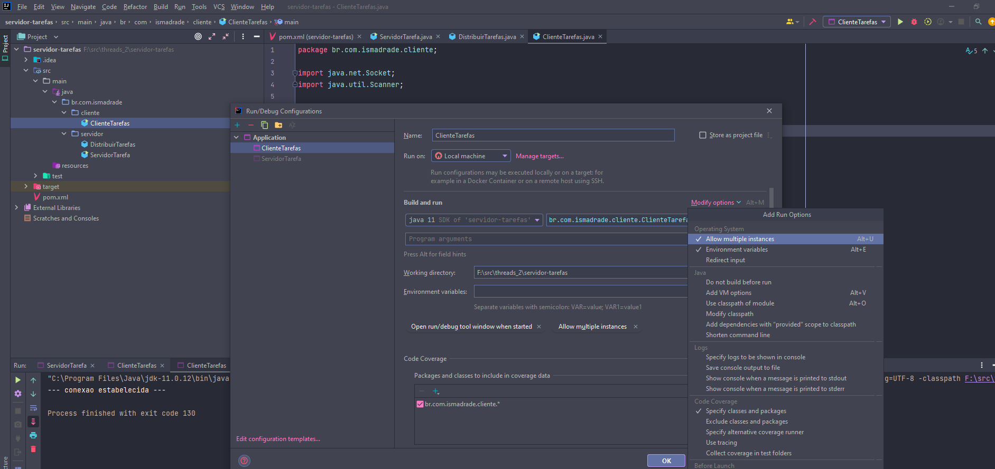Select DistribuirTarefas in the Project tree

pyautogui.click(x=113, y=145)
